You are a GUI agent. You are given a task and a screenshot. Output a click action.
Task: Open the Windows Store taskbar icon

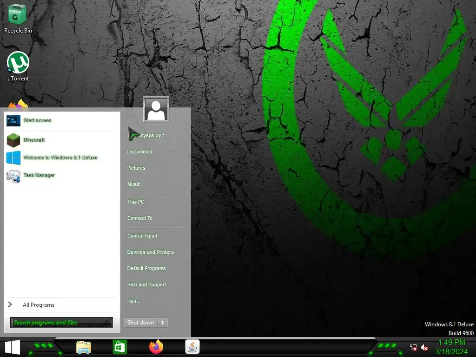point(119,347)
